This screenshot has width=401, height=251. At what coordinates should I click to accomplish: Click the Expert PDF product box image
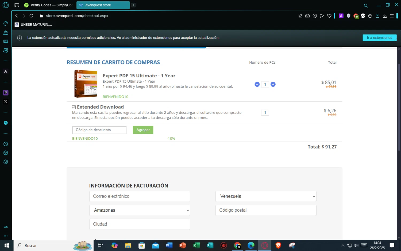(x=86, y=83)
